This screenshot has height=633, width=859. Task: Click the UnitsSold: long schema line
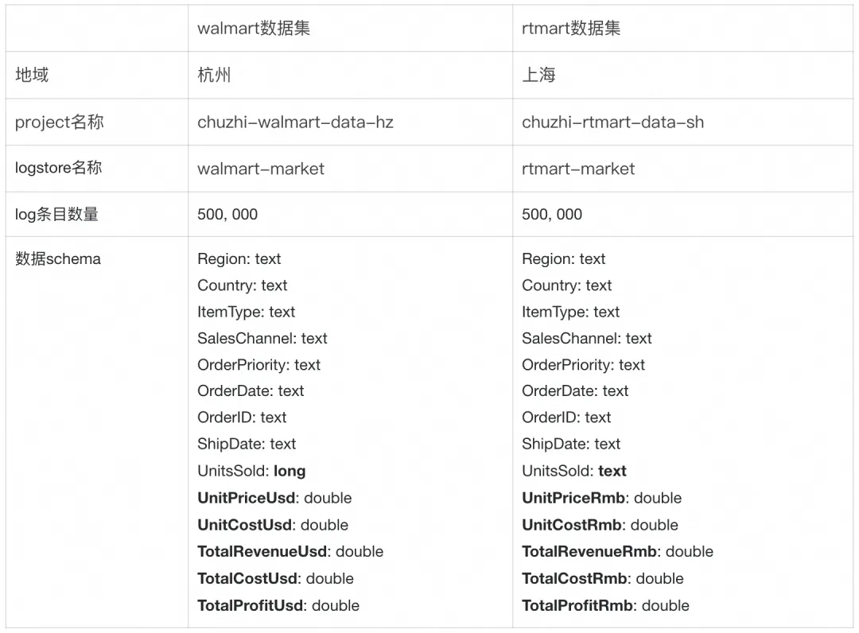(251, 471)
